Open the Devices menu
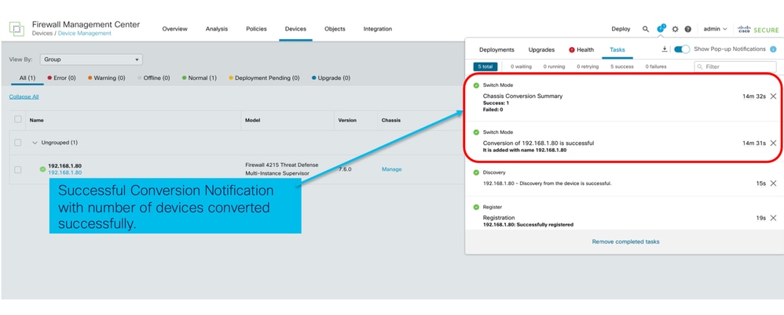Image resolution: width=784 pixels, height=315 pixels. [x=295, y=29]
